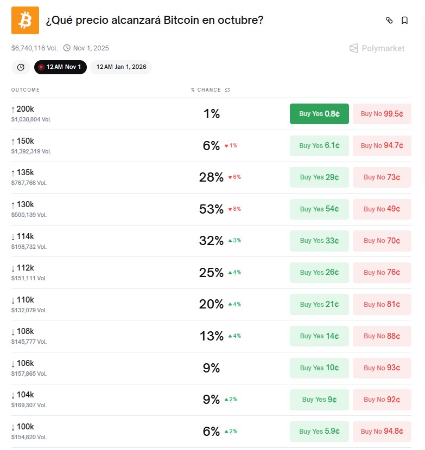Click the Polymarket logo

[x=377, y=48]
